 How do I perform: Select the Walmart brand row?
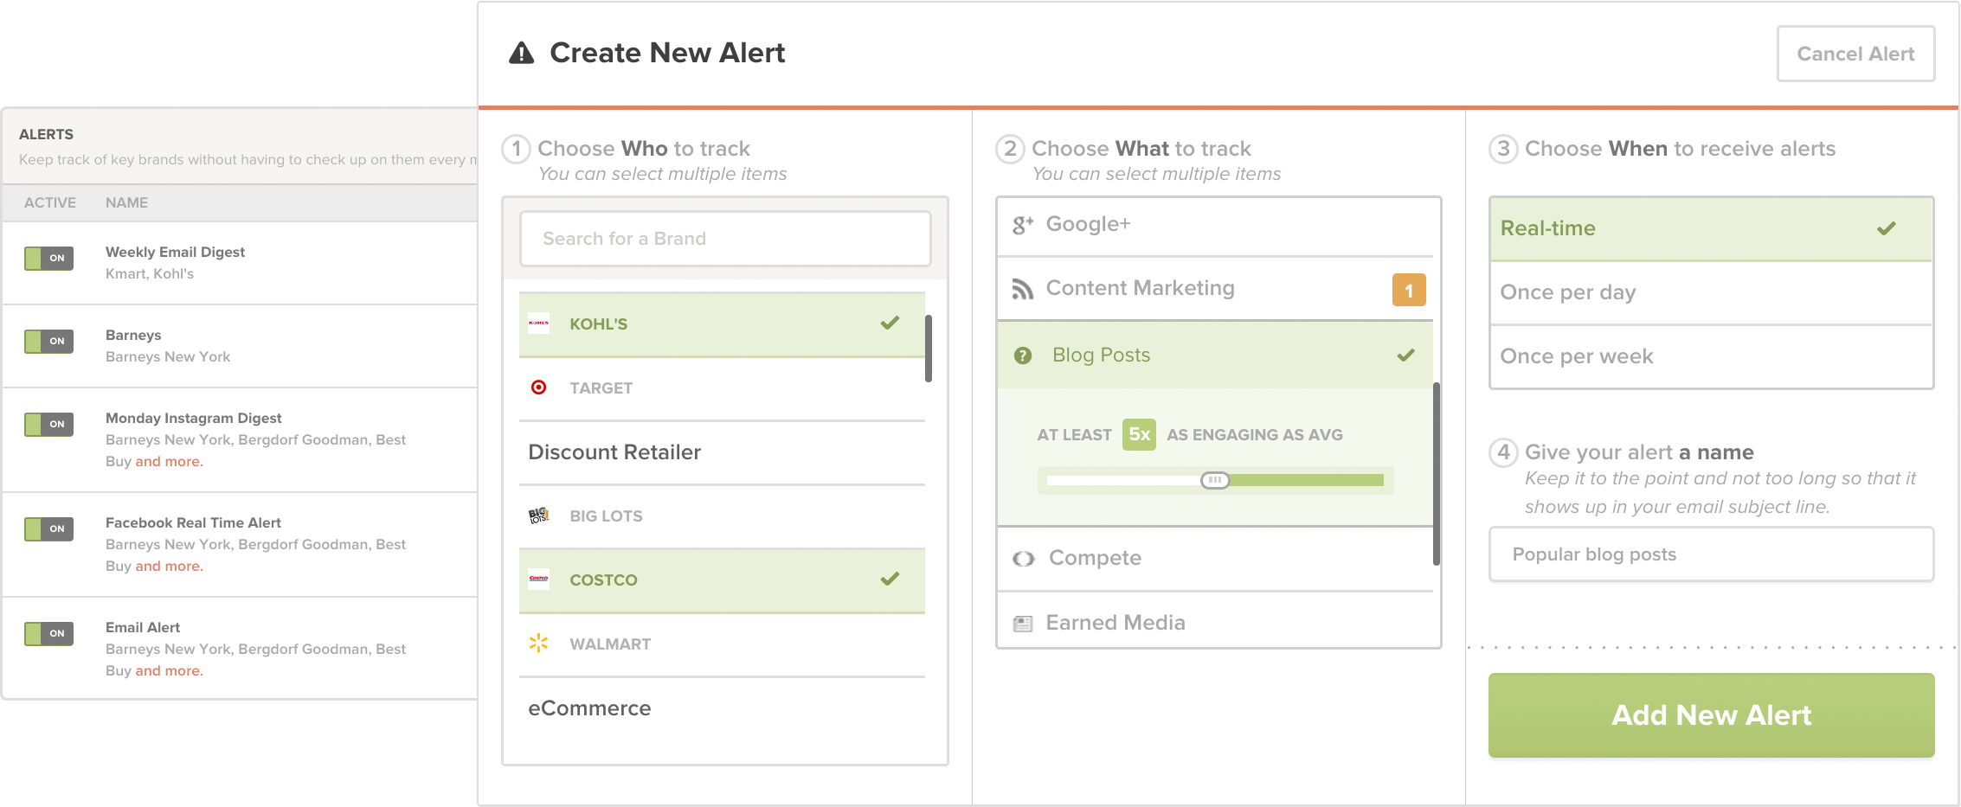tap(722, 644)
